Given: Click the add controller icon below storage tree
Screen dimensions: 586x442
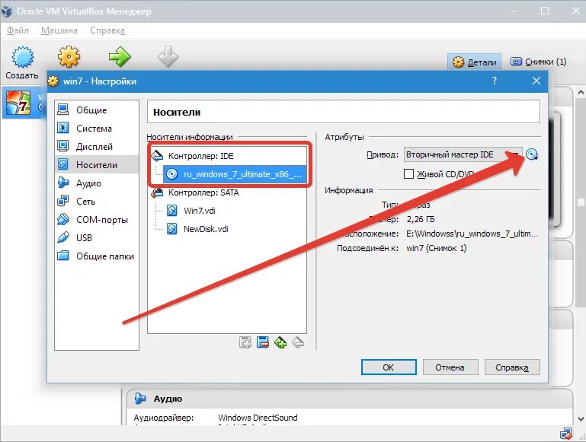Looking at the screenshot, I should click(245, 342).
